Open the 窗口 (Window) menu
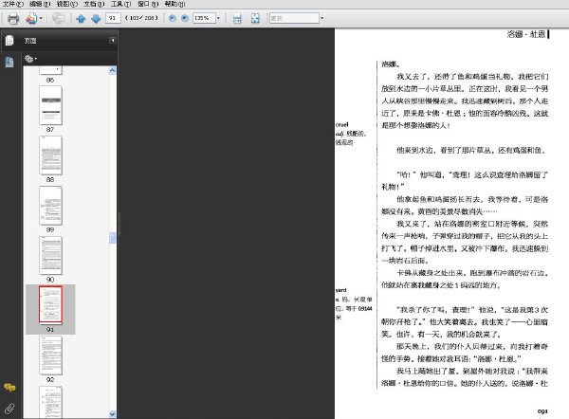569x419 pixels. pyautogui.click(x=148, y=4)
